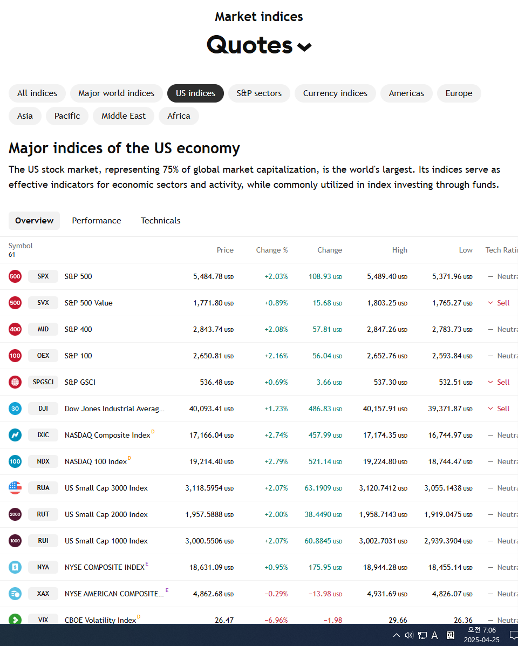Image resolution: width=518 pixels, height=646 pixels.
Task: Select the Pacific filter chip
Action: (x=67, y=116)
